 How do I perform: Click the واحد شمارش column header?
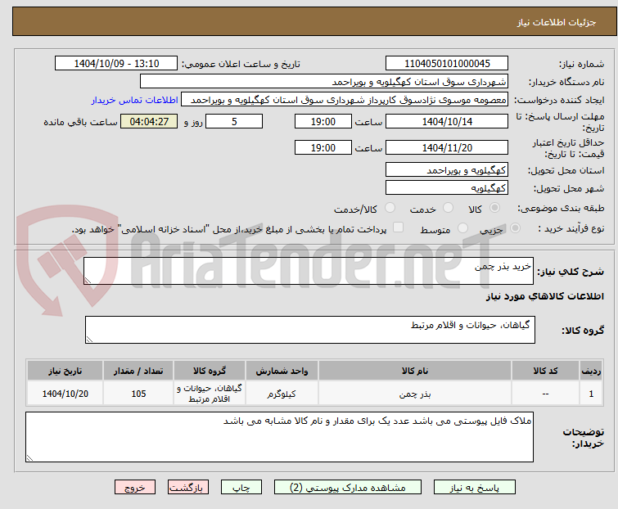(282, 371)
